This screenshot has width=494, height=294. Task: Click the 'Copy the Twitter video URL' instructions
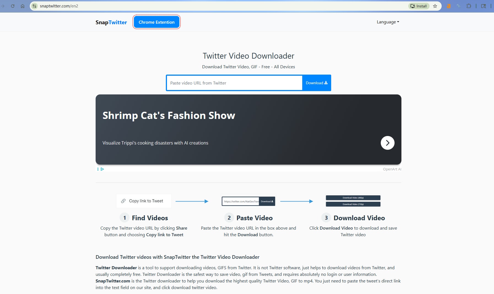pos(144,232)
